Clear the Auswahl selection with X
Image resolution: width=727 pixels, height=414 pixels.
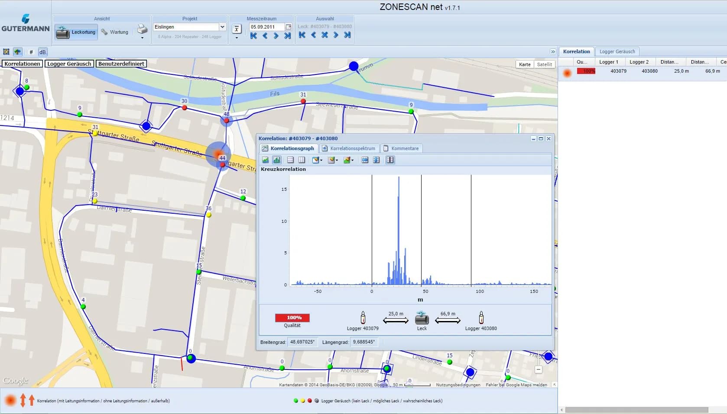coord(325,35)
